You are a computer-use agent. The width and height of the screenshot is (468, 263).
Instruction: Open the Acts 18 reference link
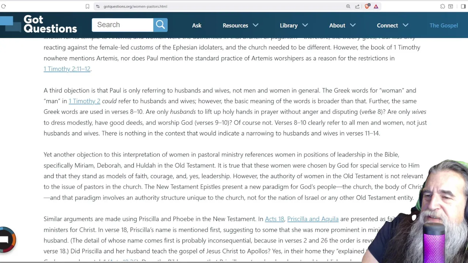[x=274, y=219]
